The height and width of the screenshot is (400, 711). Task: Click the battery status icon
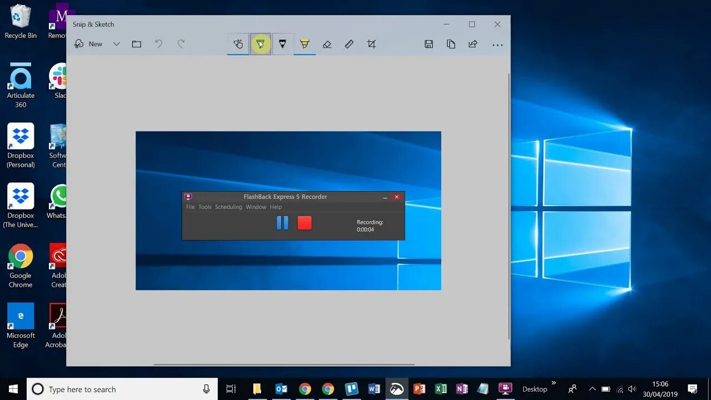coord(606,389)
